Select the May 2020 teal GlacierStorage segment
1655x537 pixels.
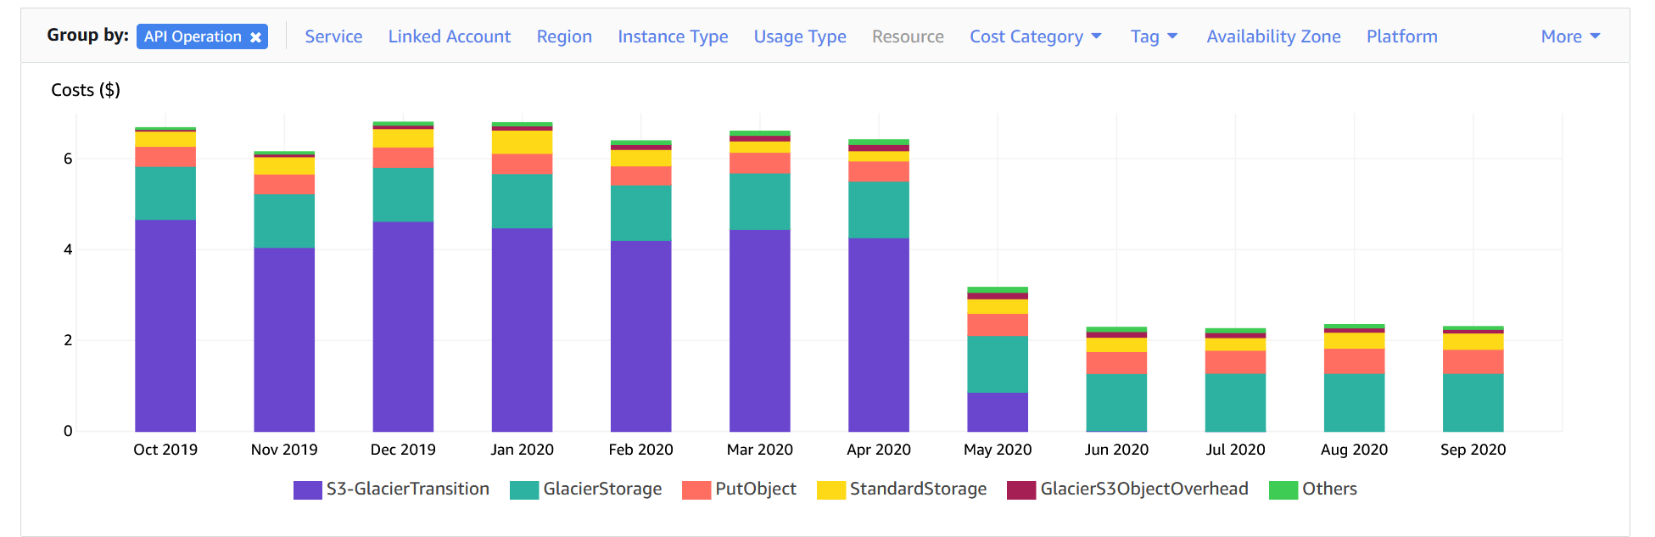pos(998,364)
